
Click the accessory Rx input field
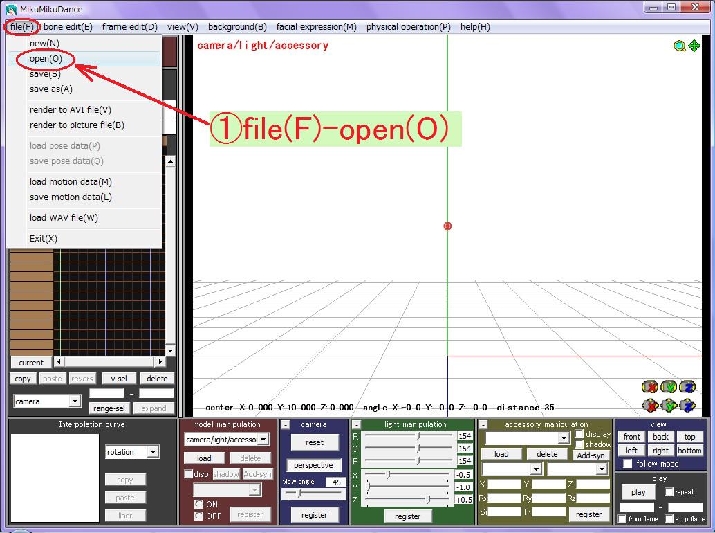(x=504, y=498)
